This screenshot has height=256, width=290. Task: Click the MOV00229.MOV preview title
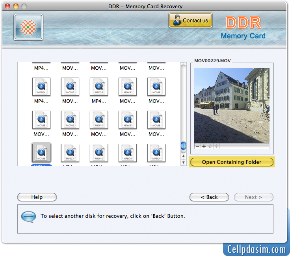pyautogui.click(x=212, y=61)
